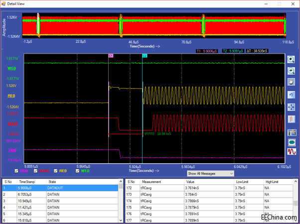This screenshot has height=224, width=300.
Task: Open the Show All Messages dropdown
Action: [210, 173]
